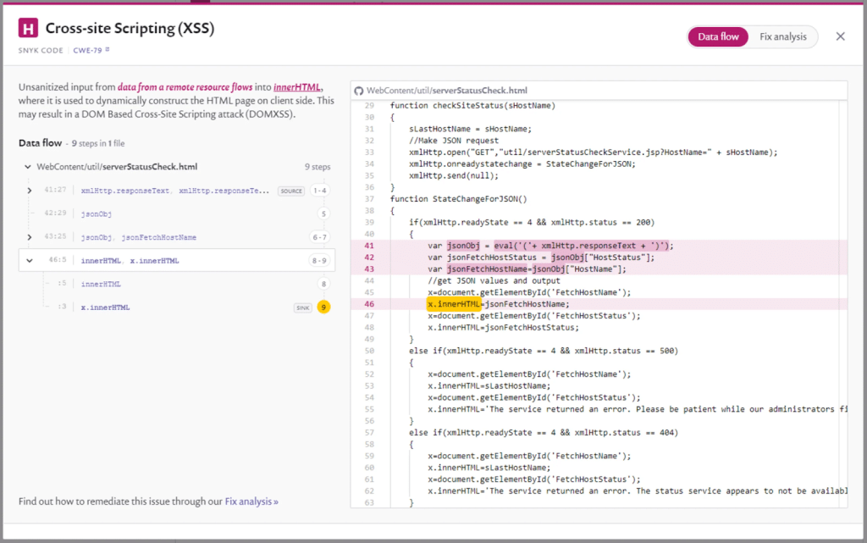The width and height of the screenshot is (867, 543).
Task: Select the jsonObj step at 42:29
Action: (x=97, y=214)
